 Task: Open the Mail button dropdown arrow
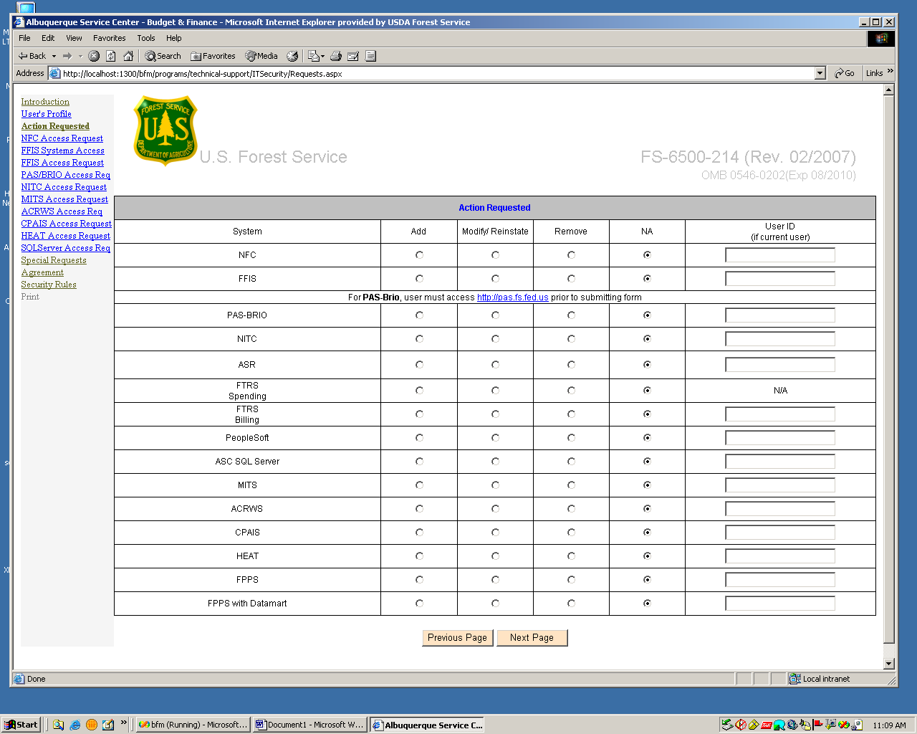[x=322, y=56]
